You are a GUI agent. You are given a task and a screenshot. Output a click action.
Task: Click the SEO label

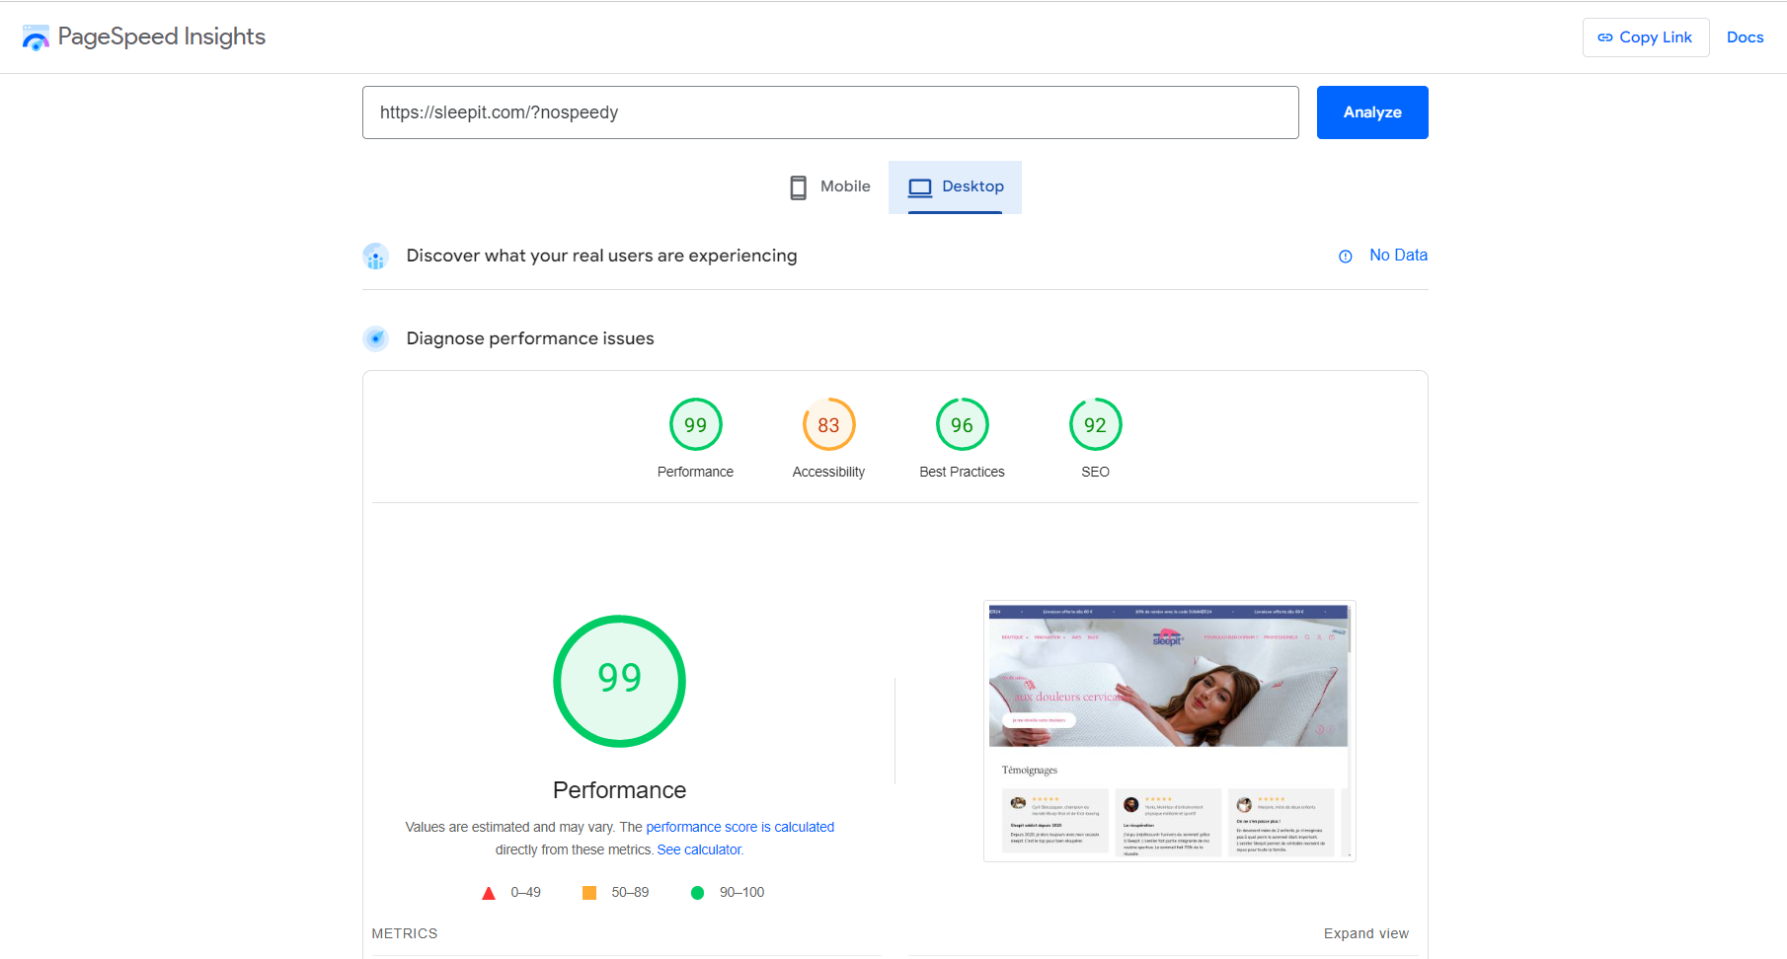point(1095,473)
